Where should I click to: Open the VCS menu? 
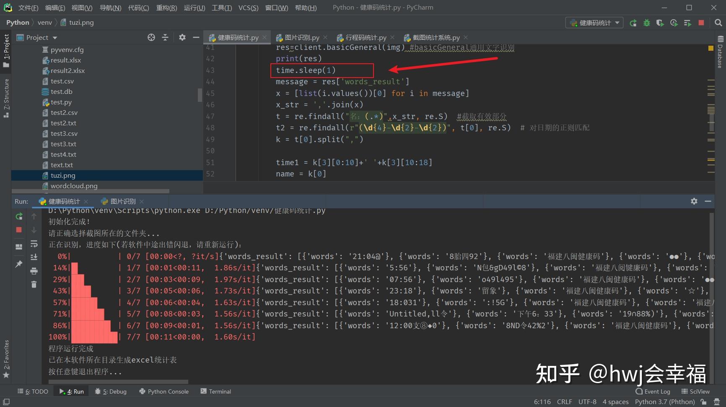(248, 7)
